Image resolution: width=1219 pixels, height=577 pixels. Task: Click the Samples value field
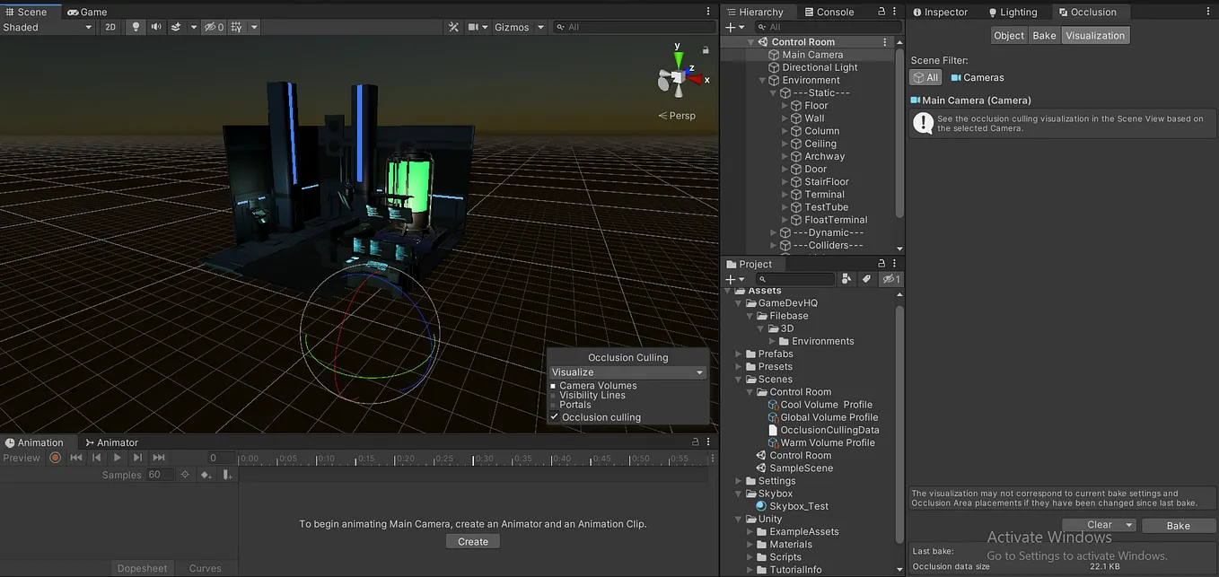[x=160, y=475]
